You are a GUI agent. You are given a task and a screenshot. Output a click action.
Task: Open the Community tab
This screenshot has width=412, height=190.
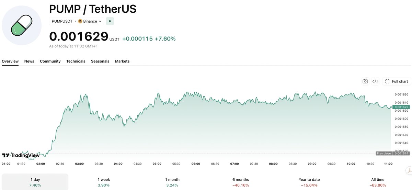pos(50,61)
